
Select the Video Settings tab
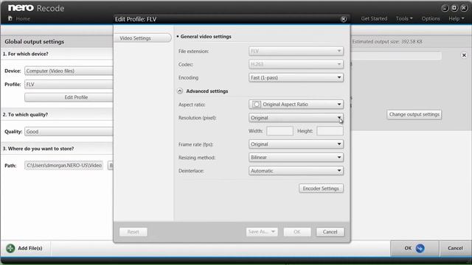[x=142, y=38]
